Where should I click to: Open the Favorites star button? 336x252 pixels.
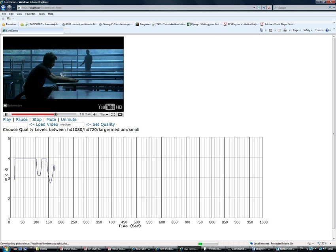pos(9,24)
